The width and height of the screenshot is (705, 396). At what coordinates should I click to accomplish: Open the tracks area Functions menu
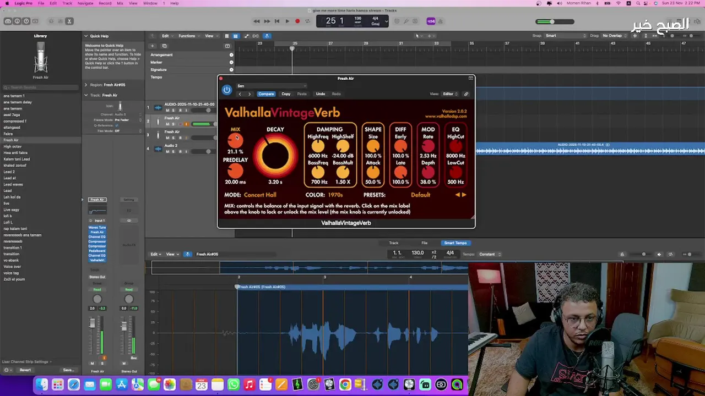pos(188,36)
